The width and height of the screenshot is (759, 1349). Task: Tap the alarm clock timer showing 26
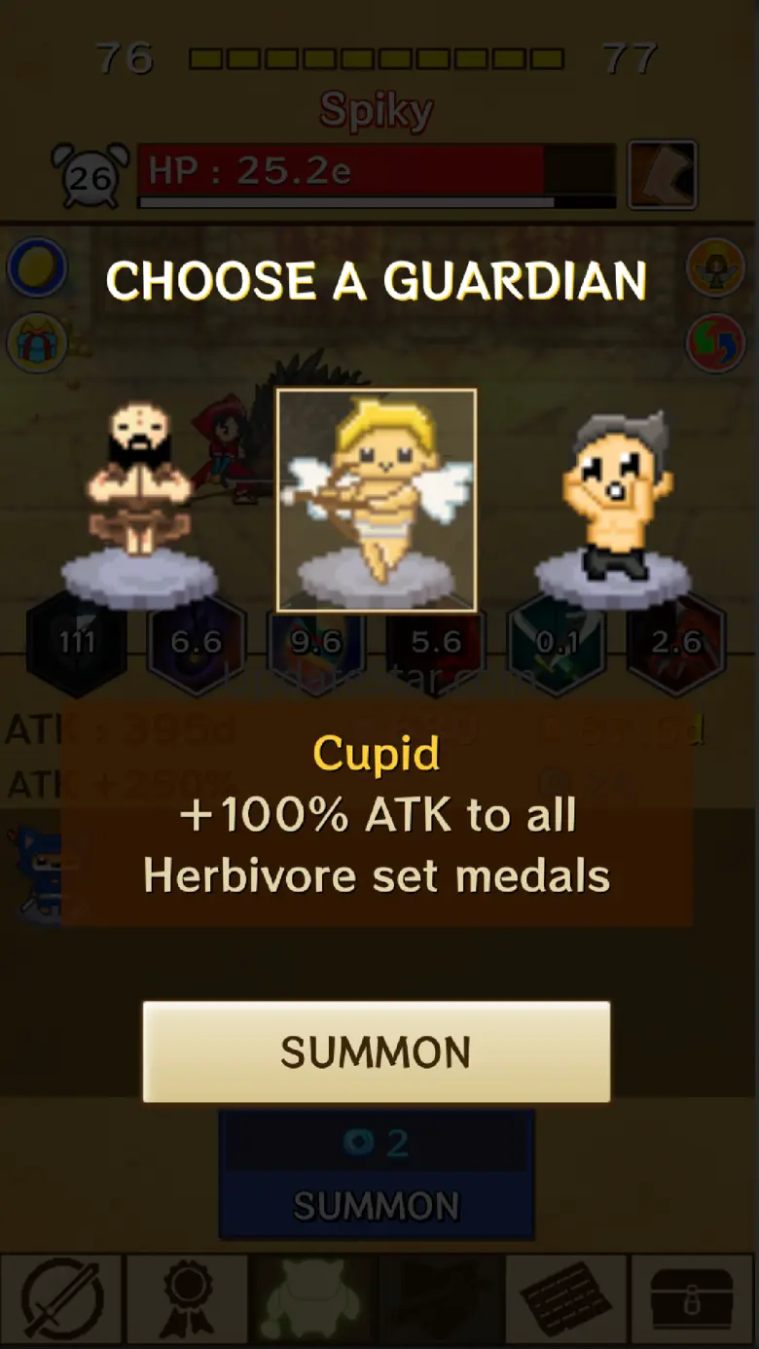tap(90, 175)
